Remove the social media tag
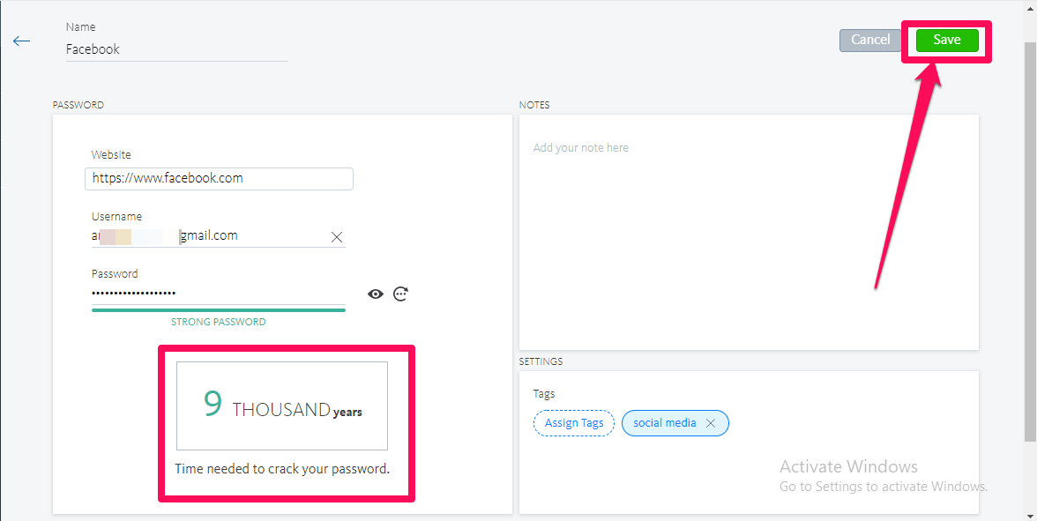The image size is (1037, 521). [711, 423]
